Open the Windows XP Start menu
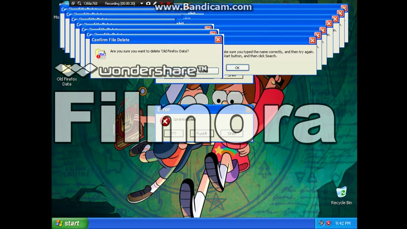 point(70,223)
